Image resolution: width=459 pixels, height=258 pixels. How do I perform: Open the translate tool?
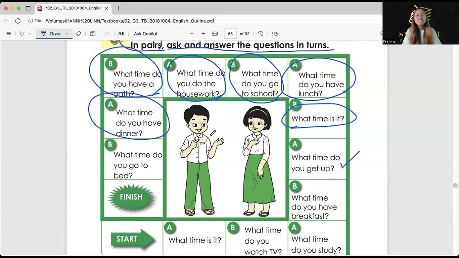pos(121,34)
